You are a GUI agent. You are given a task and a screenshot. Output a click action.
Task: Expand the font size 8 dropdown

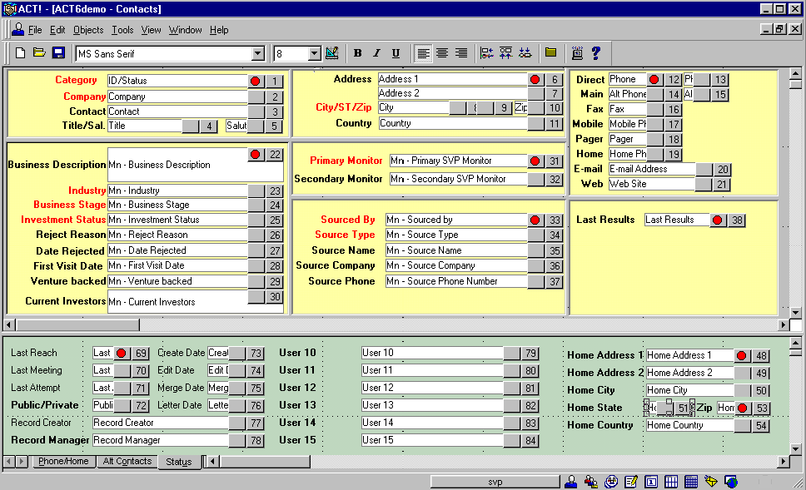314,53
